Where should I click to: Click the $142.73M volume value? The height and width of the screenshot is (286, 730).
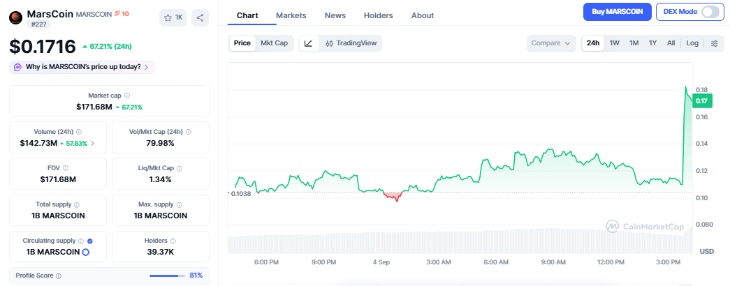(38, 143)
